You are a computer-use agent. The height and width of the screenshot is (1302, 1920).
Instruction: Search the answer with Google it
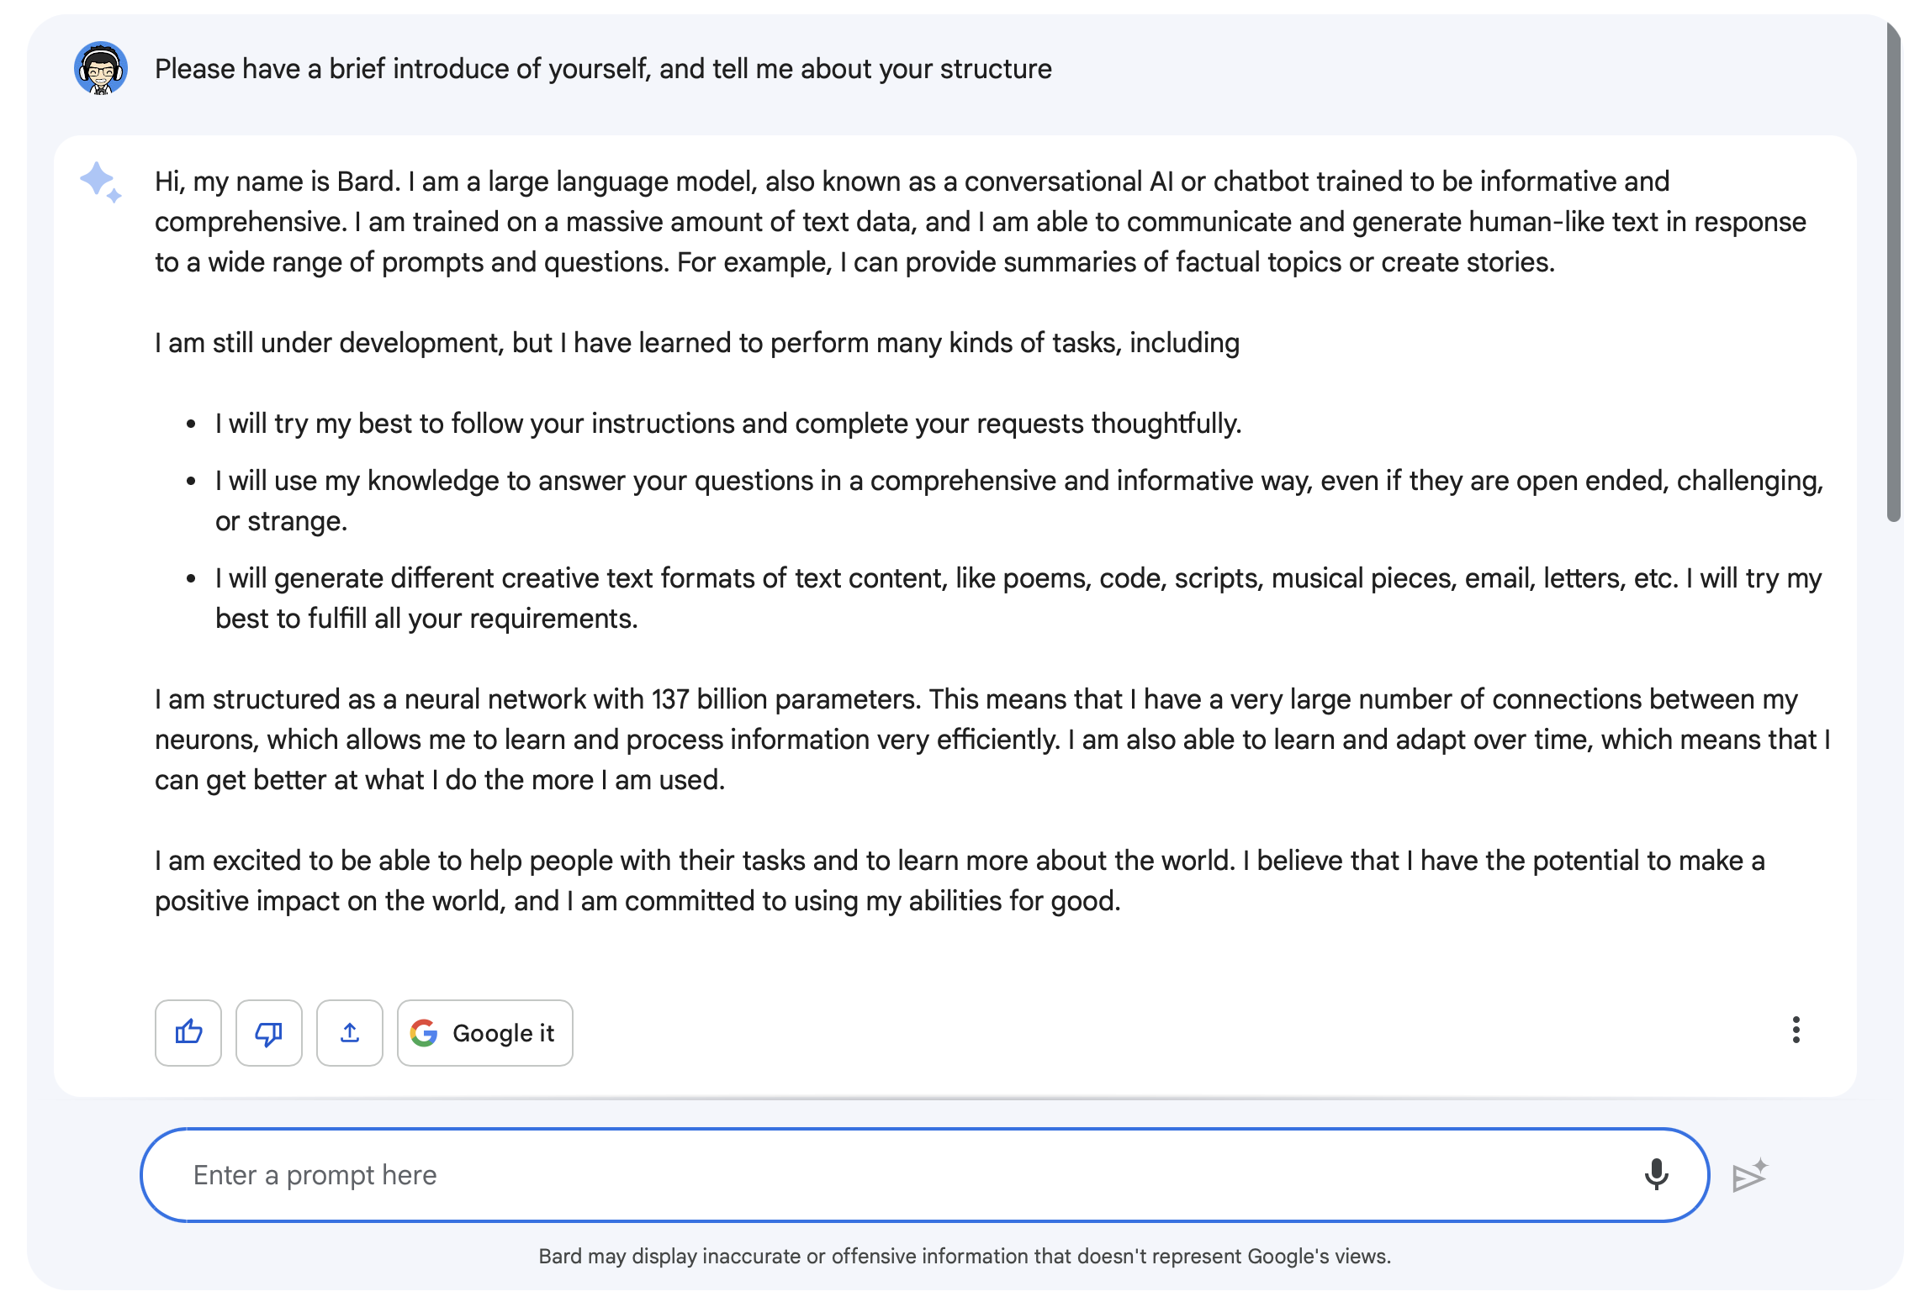[x=485, y=1032]
